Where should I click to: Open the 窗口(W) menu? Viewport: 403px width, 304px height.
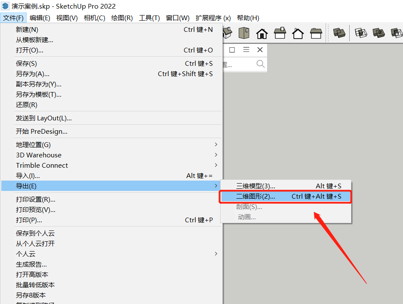tap(178, 18)
